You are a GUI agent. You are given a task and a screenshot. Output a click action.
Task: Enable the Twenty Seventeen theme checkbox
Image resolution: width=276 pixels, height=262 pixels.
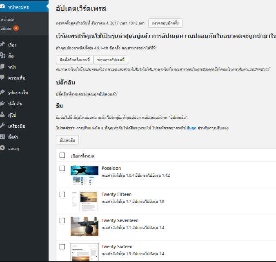point(62,220)
